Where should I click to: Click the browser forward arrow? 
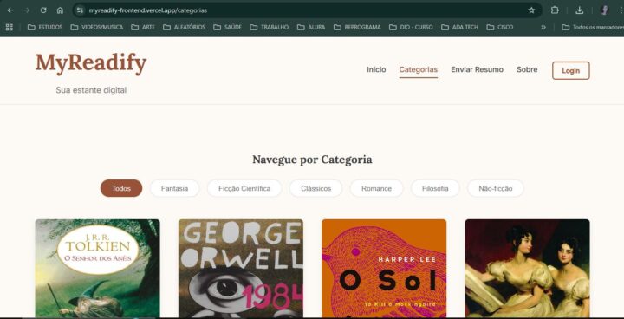(x=27, y=10)
